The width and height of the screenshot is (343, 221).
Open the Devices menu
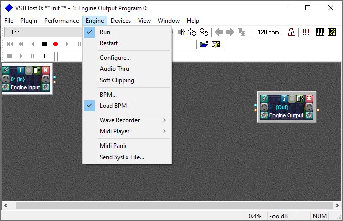point(121,21)
